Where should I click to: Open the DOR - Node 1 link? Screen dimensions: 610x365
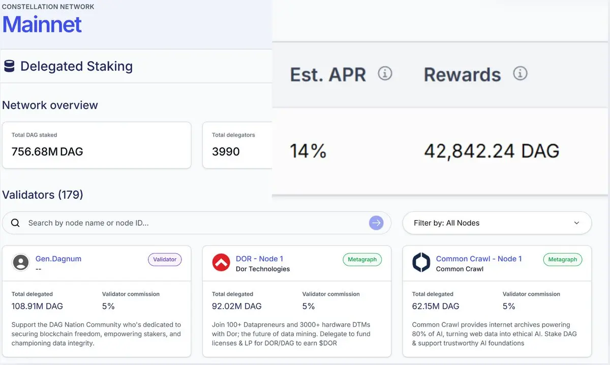coord(259,259)
